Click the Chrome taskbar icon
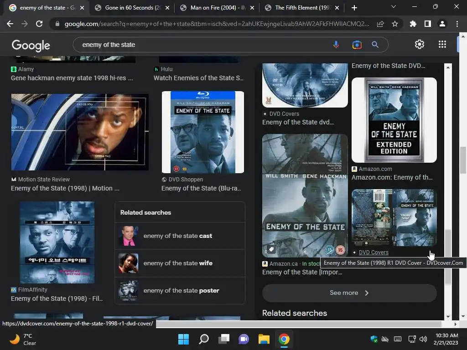 [x=284, y=339]
